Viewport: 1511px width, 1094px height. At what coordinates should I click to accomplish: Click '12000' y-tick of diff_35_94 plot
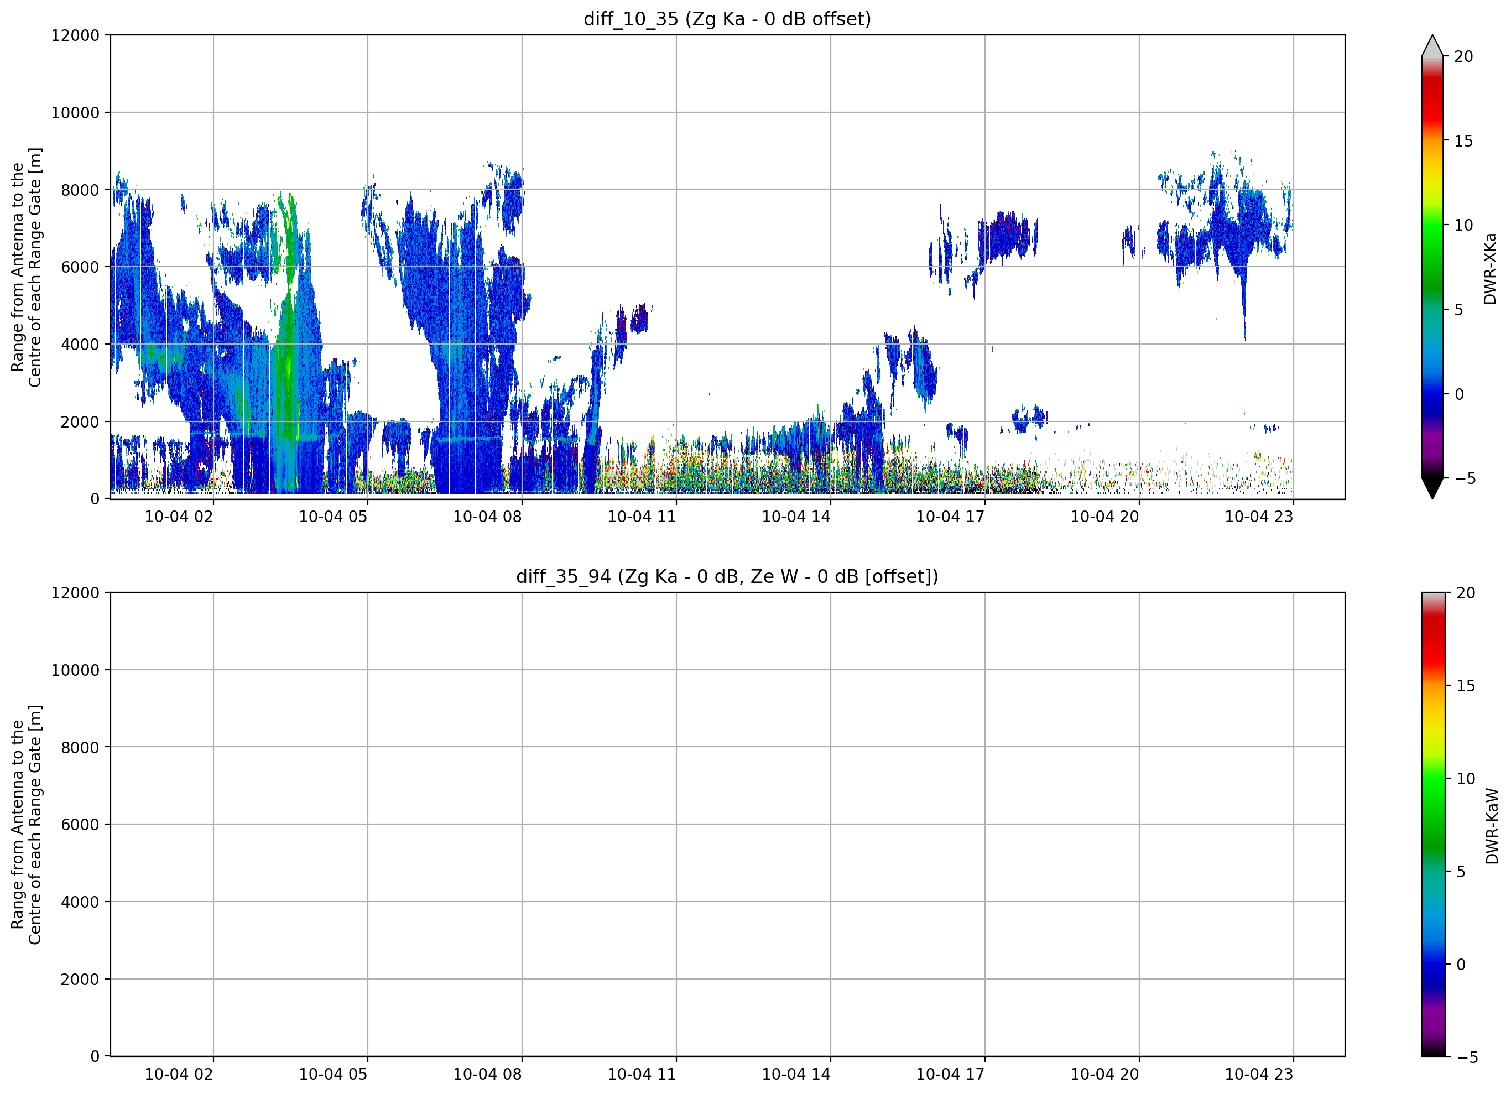(75, 593)
